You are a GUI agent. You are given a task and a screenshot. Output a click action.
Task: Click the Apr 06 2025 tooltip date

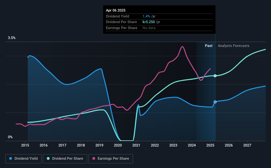[x=116, y=10]
